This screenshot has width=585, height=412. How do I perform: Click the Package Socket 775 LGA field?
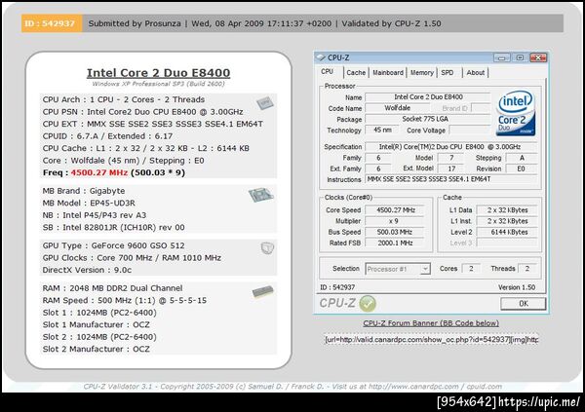coord(427,119)
